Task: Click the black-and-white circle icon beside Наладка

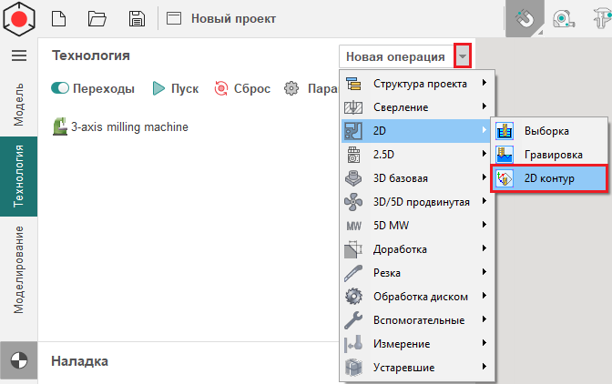Action: (18, 360)
